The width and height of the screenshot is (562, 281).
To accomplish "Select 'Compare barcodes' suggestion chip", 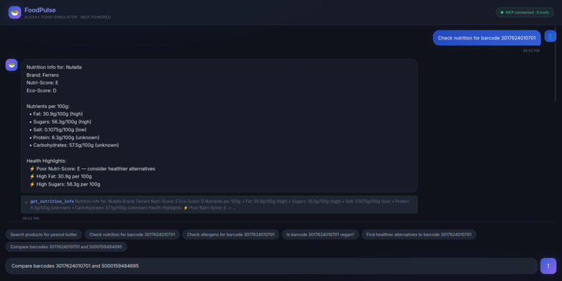I will pyautogui.click(x=66, y=247).
